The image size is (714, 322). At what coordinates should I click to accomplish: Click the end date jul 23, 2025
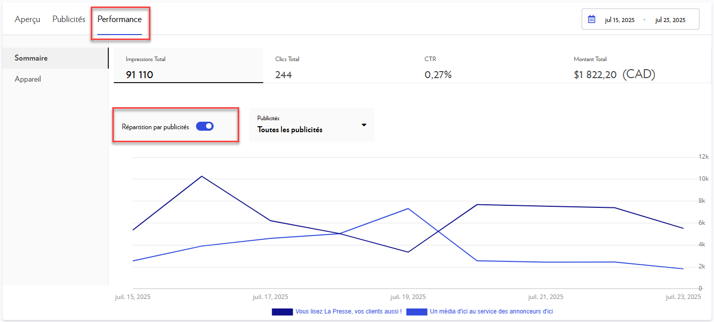[x=670, y=20]
